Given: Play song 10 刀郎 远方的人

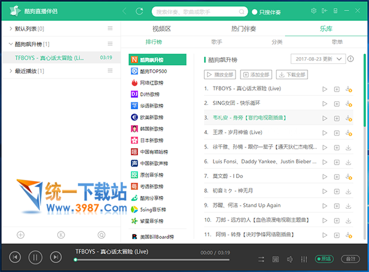Looking at the screenshot, I should [325, 220].
